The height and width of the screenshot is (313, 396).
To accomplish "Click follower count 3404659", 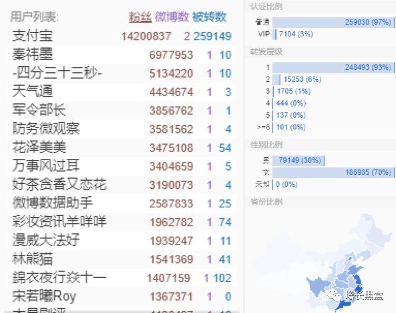I will coord(171,166).
